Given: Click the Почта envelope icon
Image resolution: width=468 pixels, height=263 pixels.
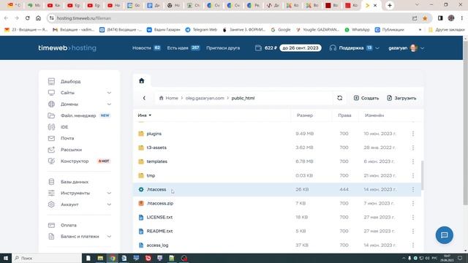Looking at the screenshot, I should [51, 138].
